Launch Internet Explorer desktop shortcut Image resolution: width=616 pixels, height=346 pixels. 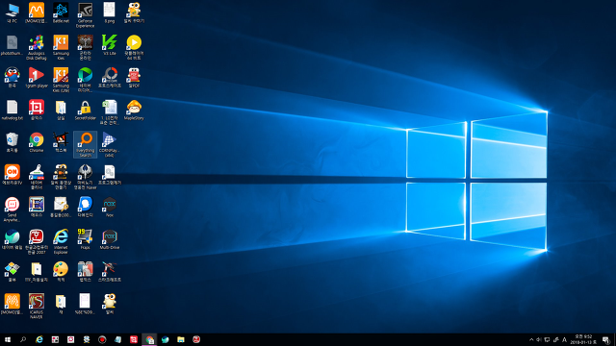click(x=61, y=242)
